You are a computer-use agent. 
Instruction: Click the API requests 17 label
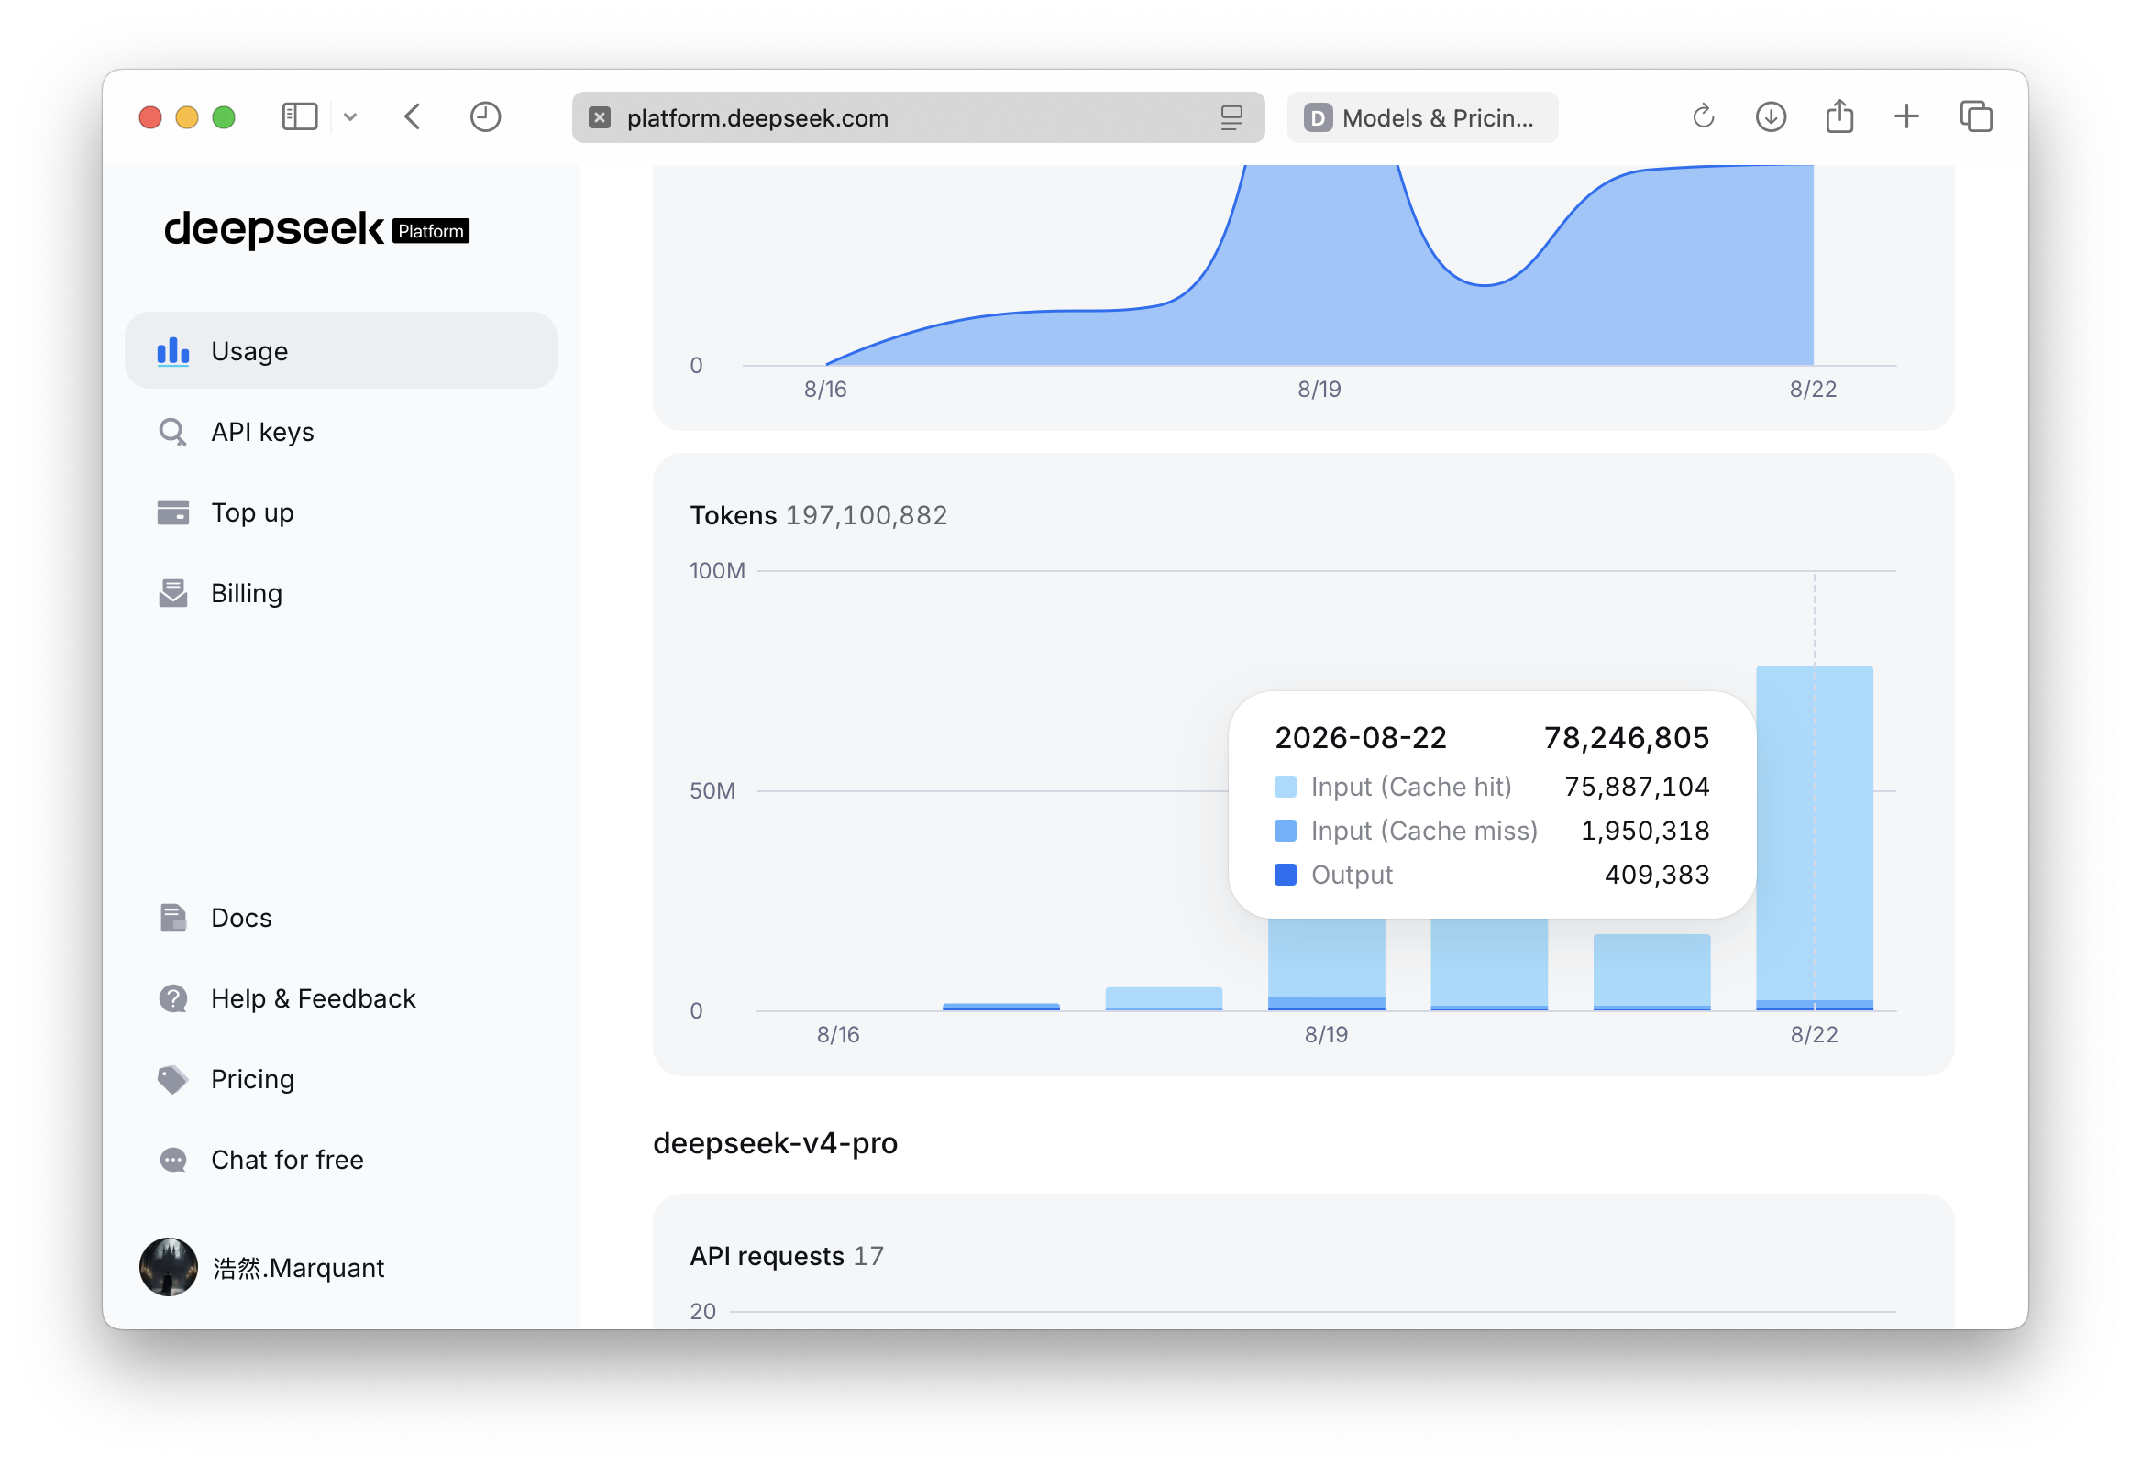786,1256
